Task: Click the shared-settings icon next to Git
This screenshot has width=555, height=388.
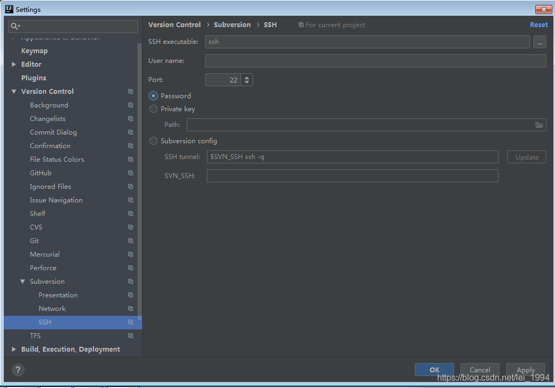Action: (x=130, y=240)
